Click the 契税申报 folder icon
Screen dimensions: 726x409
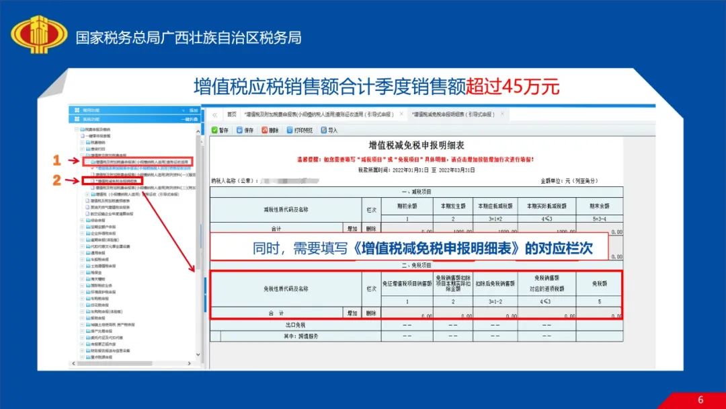tap(88, 318)
